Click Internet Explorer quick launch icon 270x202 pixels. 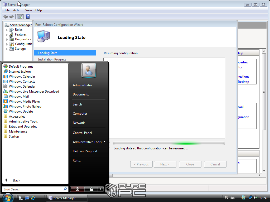click(33, 198)
